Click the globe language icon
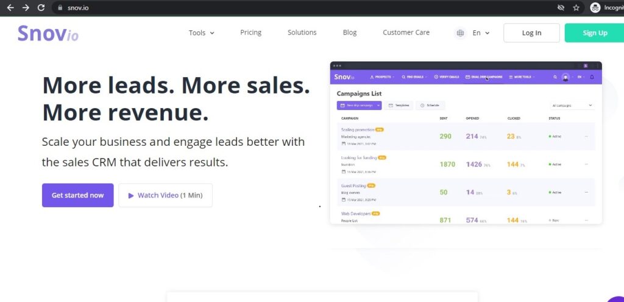624x302 pixels. point(461,33)
